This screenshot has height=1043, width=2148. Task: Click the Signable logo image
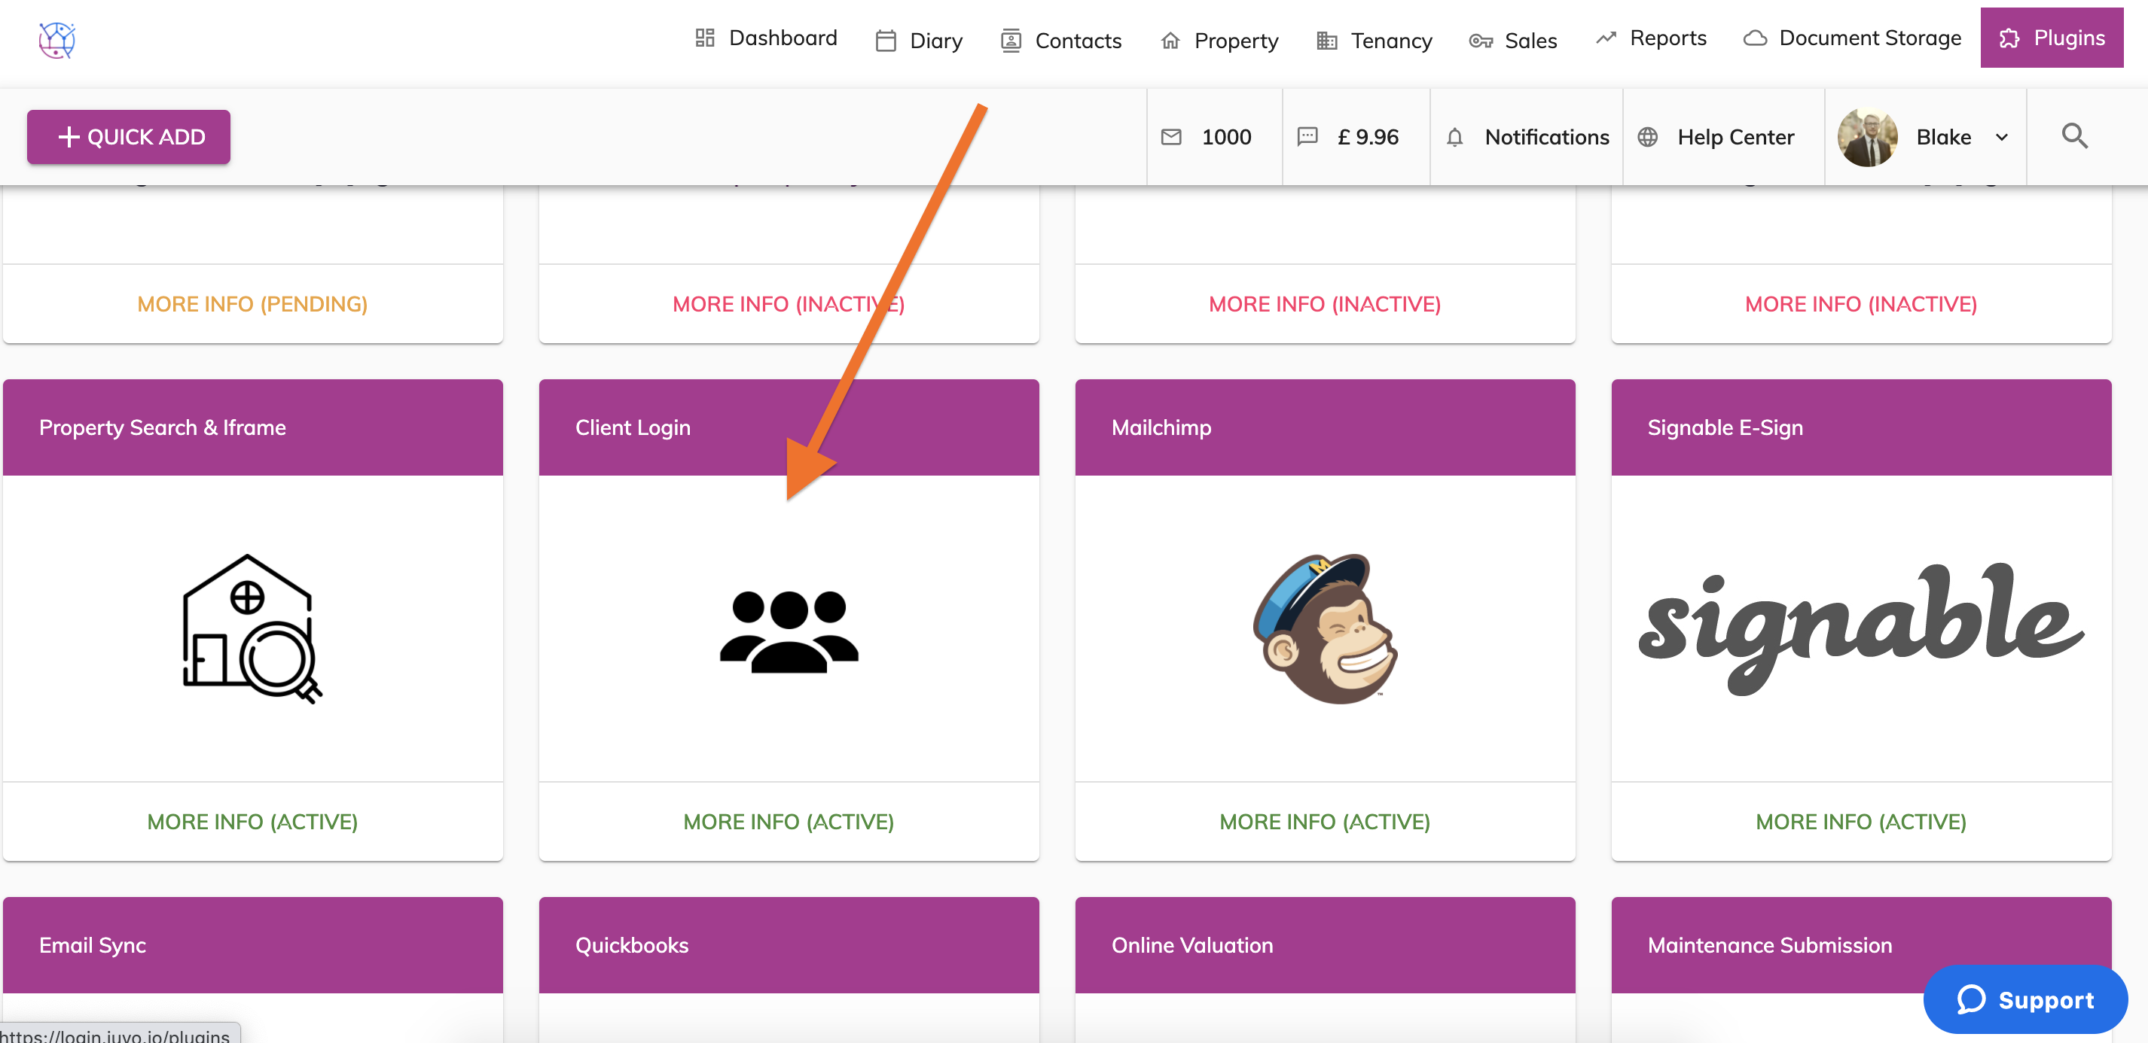coord(1860,628)
